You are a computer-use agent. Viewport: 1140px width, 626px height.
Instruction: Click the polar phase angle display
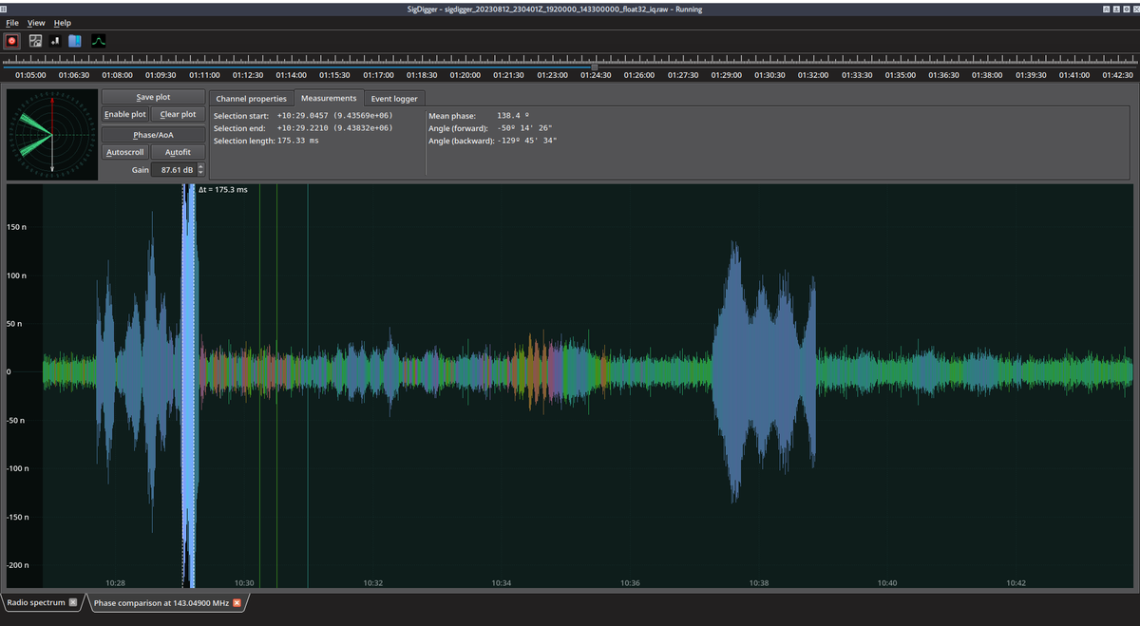[52, 134]
